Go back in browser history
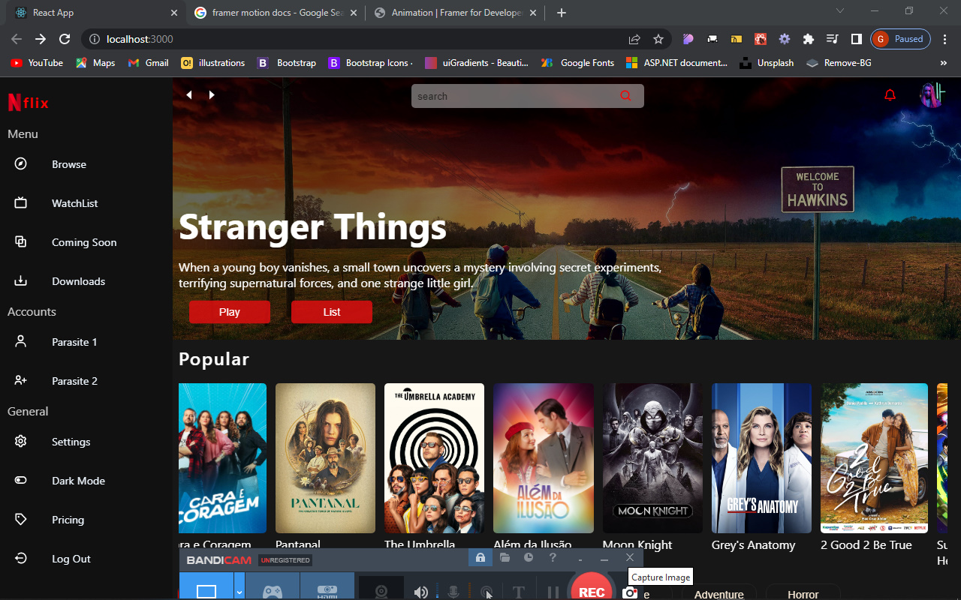 tap(17, 39)
